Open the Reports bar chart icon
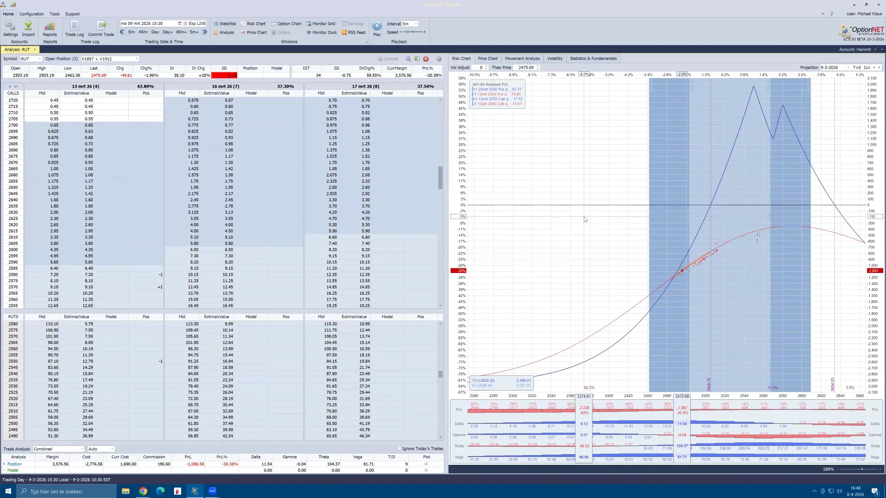886x498 pixels. click(50, 28)
